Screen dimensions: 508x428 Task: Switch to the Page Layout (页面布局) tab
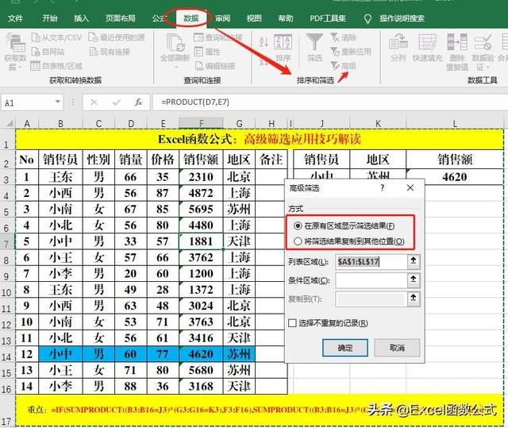pos(120,18)
